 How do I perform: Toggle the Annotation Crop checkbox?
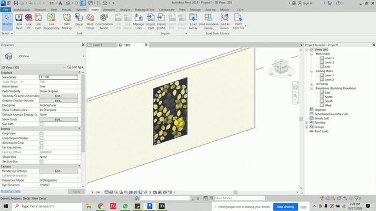coord(42,143)
